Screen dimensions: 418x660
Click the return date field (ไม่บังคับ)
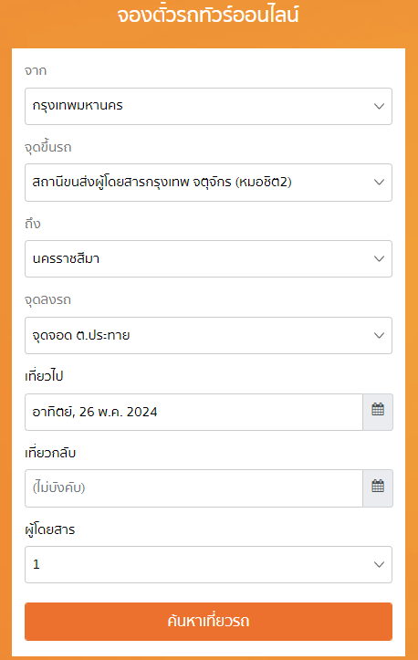[x=193, y=487]
